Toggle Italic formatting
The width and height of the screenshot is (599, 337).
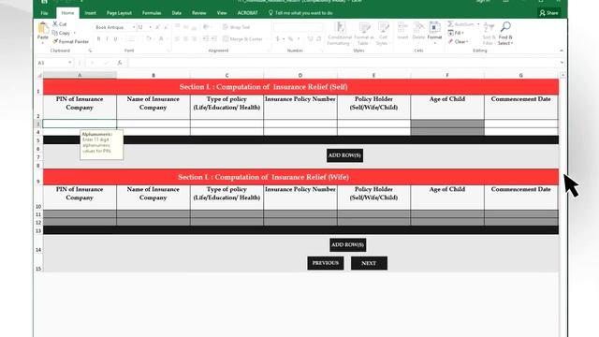tap(107, 39)
